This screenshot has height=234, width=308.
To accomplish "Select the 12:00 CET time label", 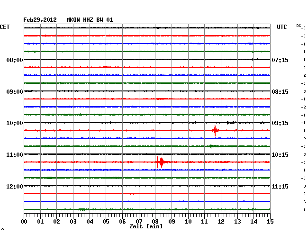I will 15,186.
